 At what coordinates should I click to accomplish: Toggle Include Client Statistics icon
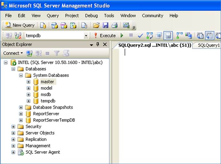click(189, 36)
